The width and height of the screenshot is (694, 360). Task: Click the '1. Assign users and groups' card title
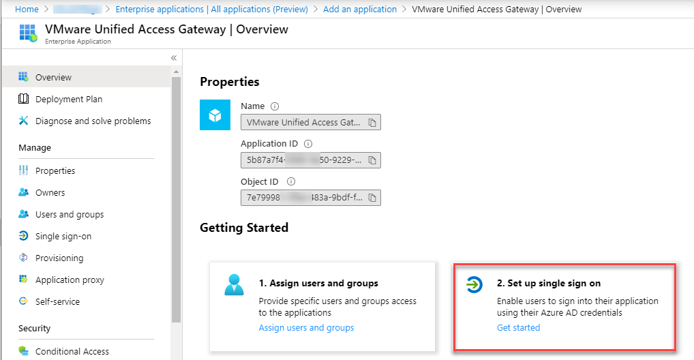click(318, 284)
